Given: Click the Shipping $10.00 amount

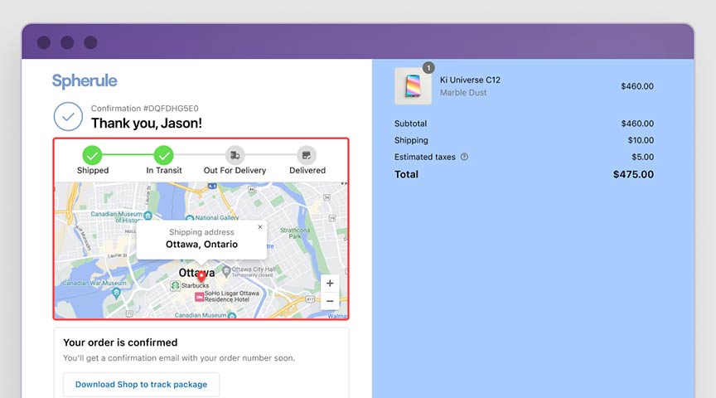Looking at the screenshot, I should pos(641,140).
